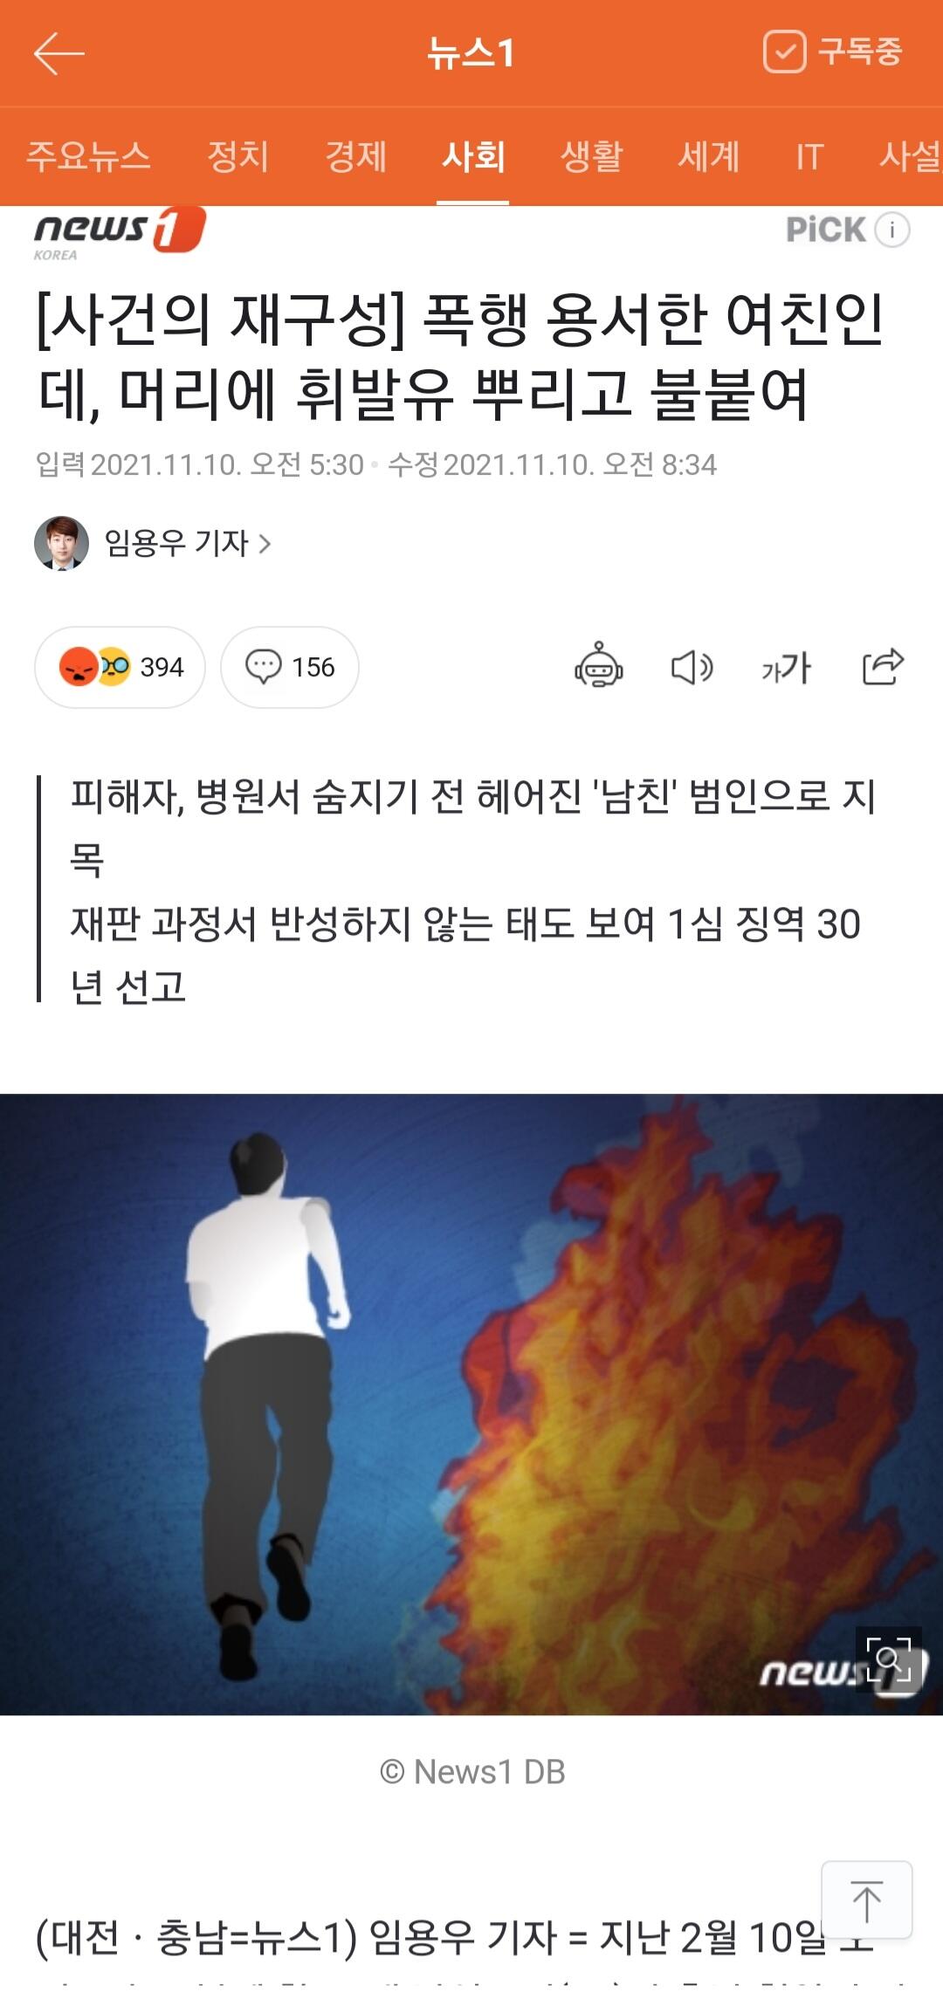The image size is (943, 1992).
Task: Open the AI summary robot icon
Action: click(599, 667)
